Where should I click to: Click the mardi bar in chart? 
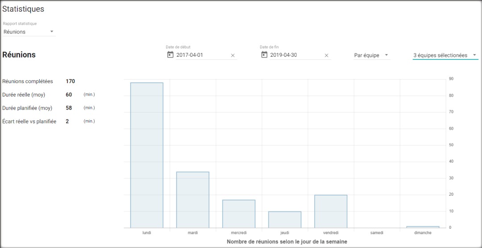point(193,200)
